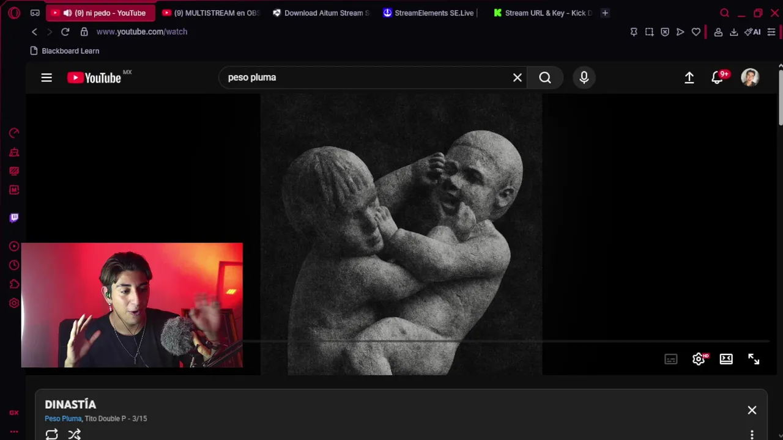Screen dimensions: 783x440
Task: Open the M messenger icon in sidebar
Action: click(x=14, y=190)
